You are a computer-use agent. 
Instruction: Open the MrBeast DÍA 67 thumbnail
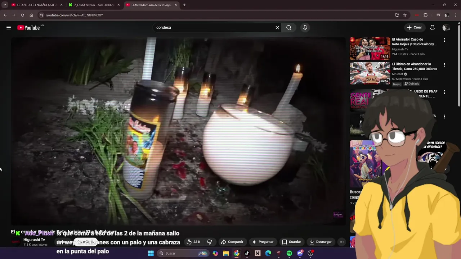(x=370, y=73)
